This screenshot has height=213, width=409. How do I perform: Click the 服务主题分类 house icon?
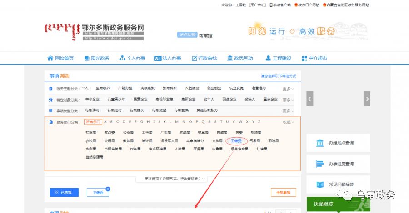[51, 88]
